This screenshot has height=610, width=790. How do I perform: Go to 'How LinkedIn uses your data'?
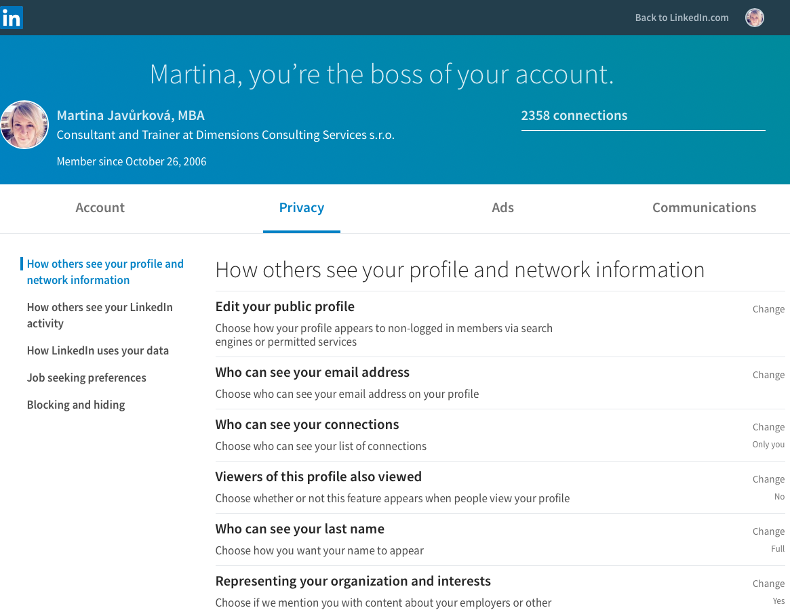pyautogui.click(x=98, y=350)
